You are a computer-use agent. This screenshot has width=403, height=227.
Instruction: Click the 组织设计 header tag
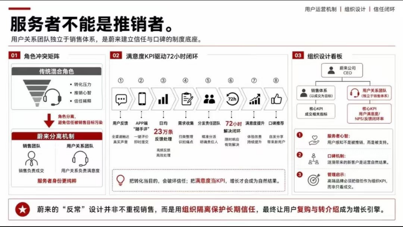coord(355,9)
